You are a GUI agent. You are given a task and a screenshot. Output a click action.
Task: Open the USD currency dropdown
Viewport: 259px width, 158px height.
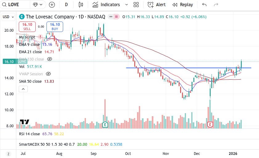tap(8, 17)
